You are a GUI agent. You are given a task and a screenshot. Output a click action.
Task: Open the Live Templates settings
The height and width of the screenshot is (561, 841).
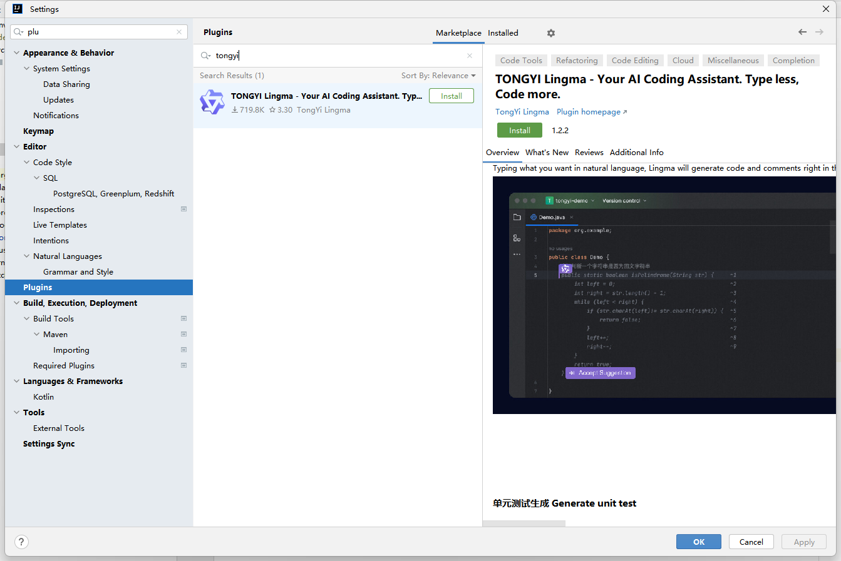coord(60,225)
